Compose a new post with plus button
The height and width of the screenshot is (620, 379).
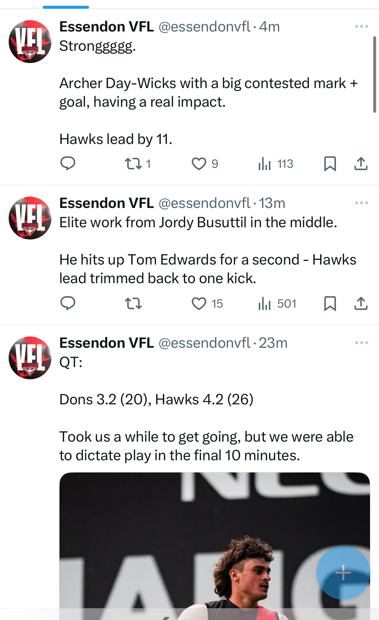[343, 572]
